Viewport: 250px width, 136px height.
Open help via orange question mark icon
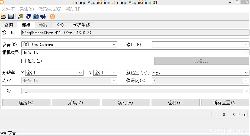click(52, 17)
